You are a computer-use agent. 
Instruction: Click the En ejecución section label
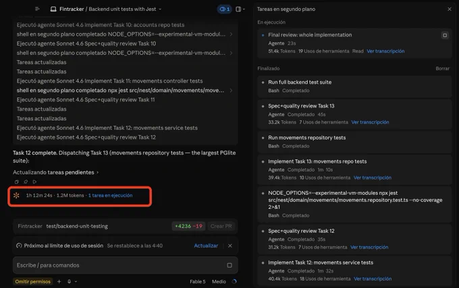[271, 22]
